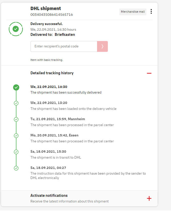Screen dimensions: 171x211
Task: Click the large green delivery success icon
Action: 16,29
